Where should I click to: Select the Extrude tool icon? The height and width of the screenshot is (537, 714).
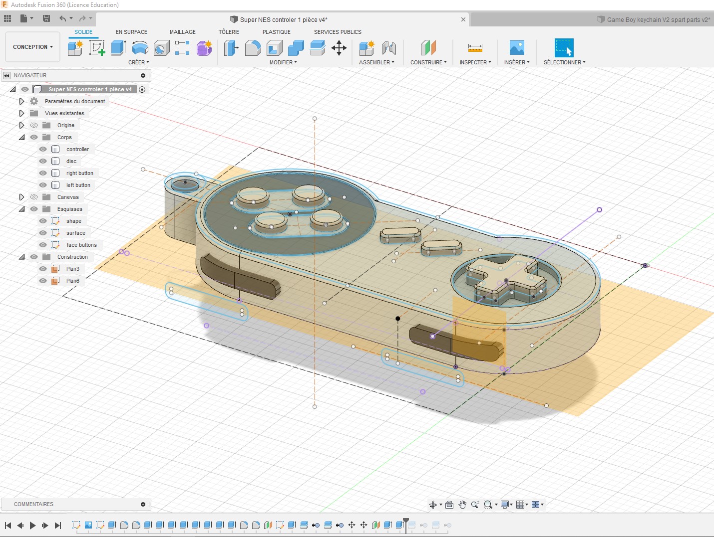pyautogui.click(x=118, y=48)
